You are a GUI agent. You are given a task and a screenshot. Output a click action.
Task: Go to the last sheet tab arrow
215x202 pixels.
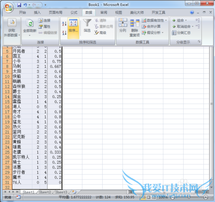point(18,192)
